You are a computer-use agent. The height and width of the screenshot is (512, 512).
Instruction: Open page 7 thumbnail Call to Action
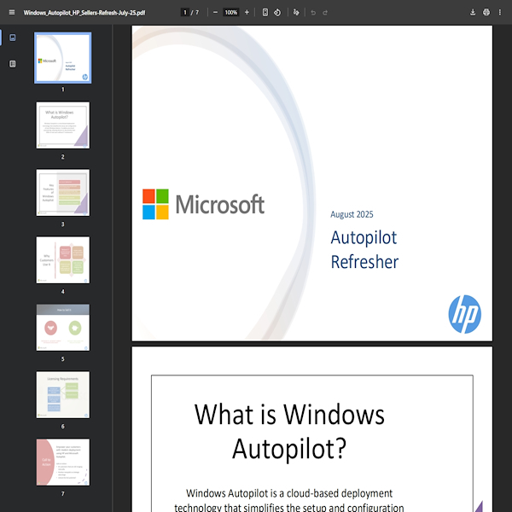click(62, 463)
